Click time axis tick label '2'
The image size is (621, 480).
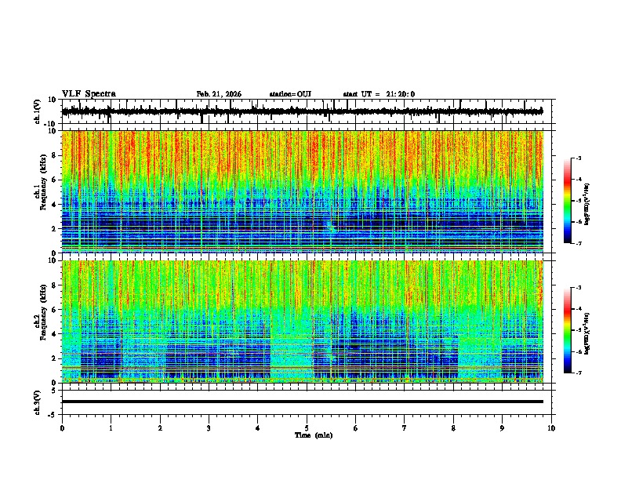pos(160,428)
